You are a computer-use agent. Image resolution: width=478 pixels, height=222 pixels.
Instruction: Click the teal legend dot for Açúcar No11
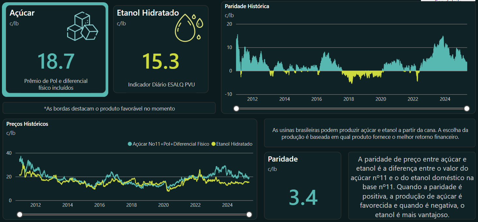[130, 144]
